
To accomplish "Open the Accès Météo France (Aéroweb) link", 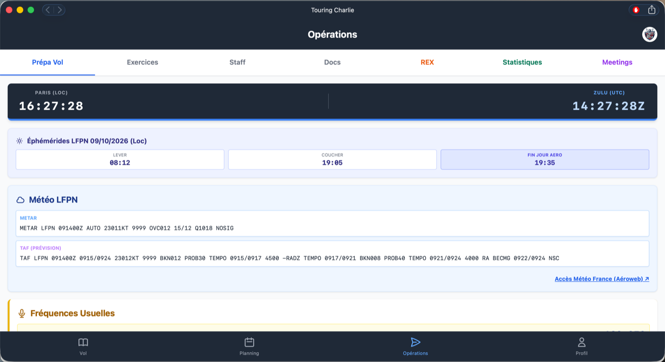I will pos(602,279).
